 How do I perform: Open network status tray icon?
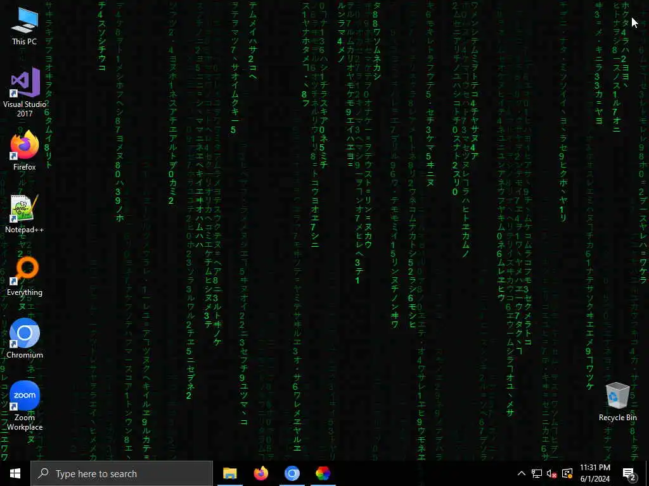click(x=537, y=473)
